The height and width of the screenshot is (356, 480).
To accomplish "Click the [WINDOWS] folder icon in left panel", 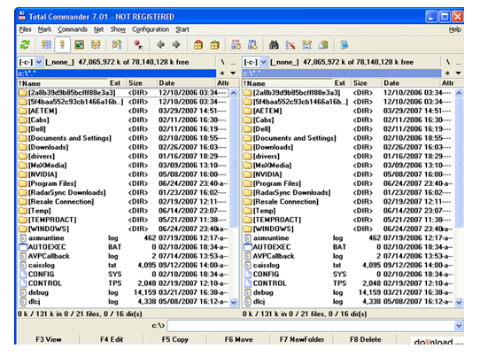I will point(23,229).
